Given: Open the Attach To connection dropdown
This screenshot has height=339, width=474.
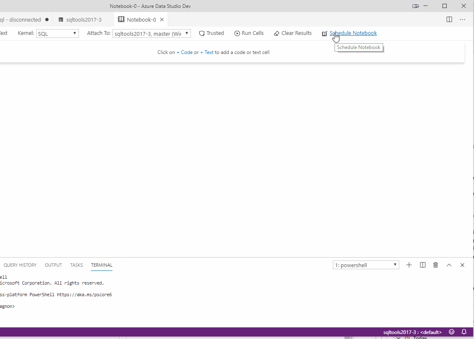Looking at the screenshot, I should [151, 33].
